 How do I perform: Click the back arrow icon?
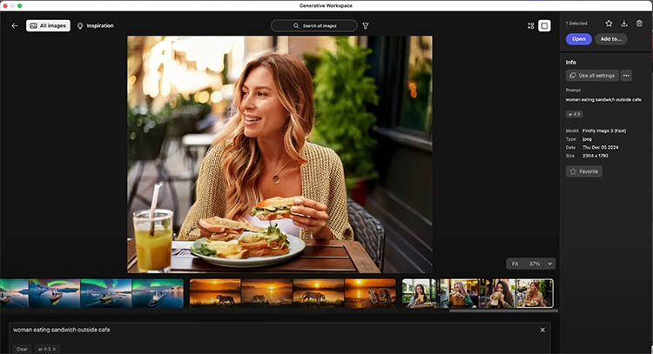[x=15, y=26]
